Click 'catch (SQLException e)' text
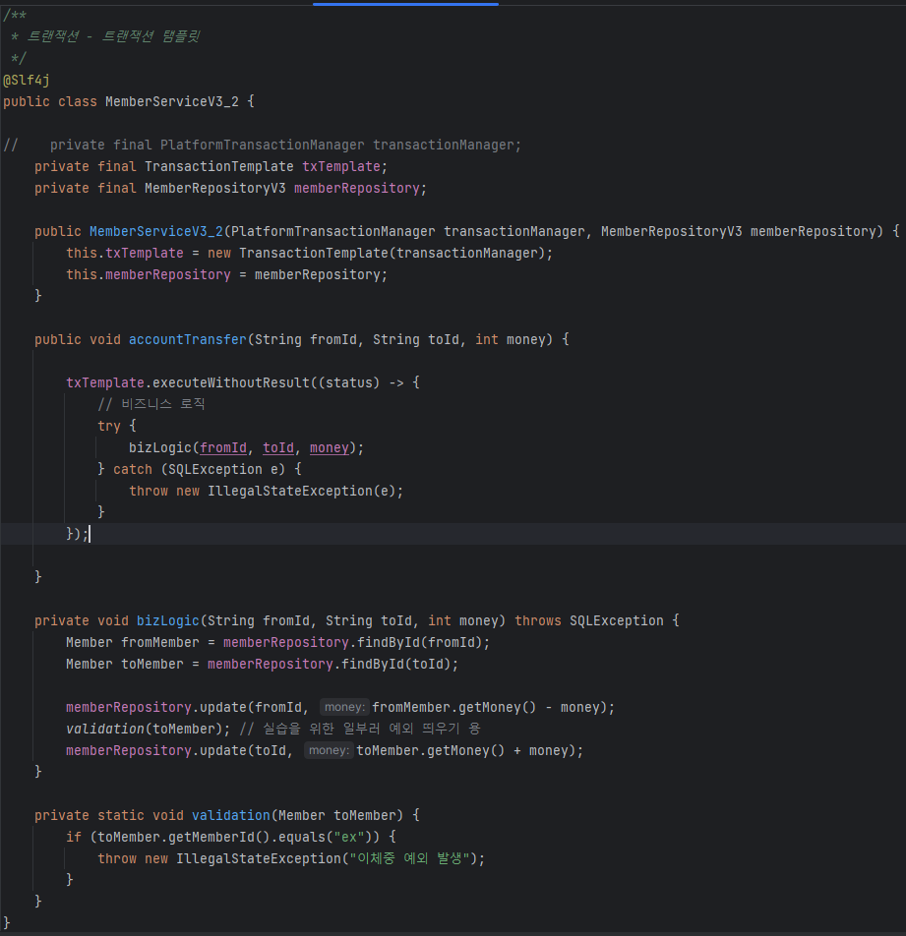 [200, 469]
